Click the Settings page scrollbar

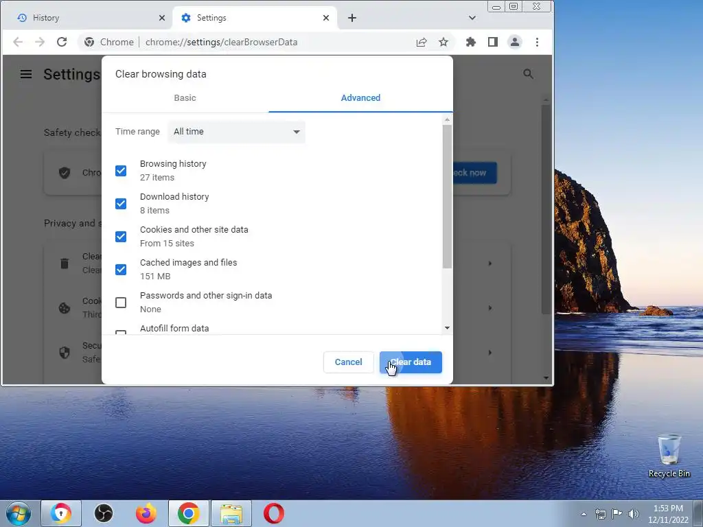pyautogui.click(x=546, y=210)
